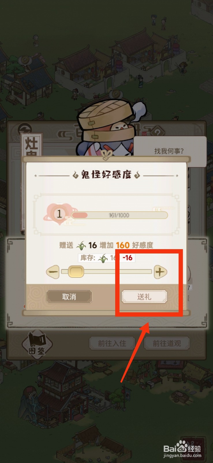This screenshot has width=213, height=463.
Task: Click the 找我何事? speech bubble
Action: tap(169, 151)
